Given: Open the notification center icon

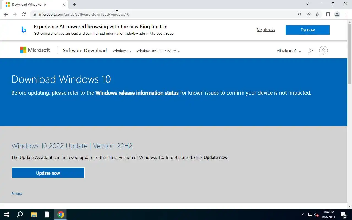Looking at the screenshot, I should (343, 215).
